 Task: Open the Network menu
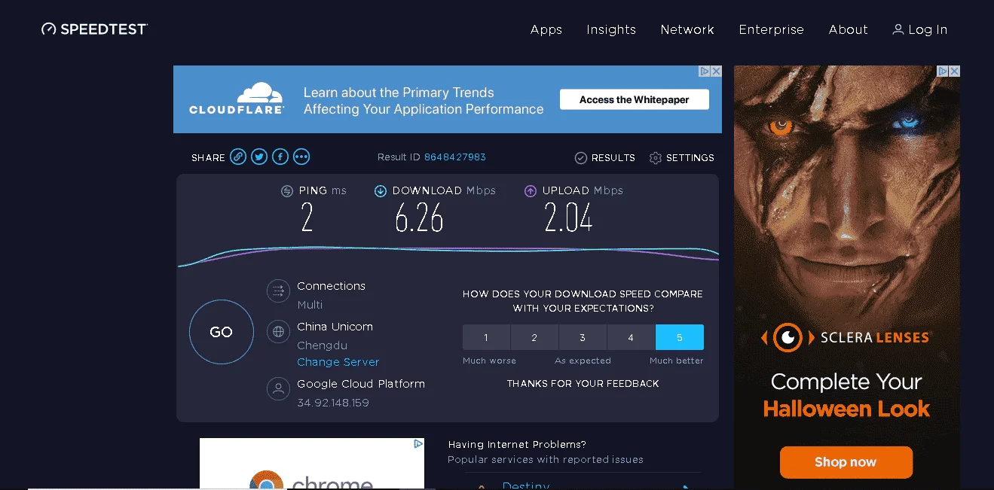coord(687,29)
